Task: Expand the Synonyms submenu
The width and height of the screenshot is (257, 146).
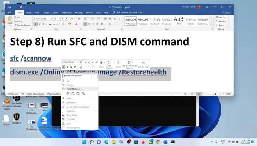Action: (x=80, y=111)
